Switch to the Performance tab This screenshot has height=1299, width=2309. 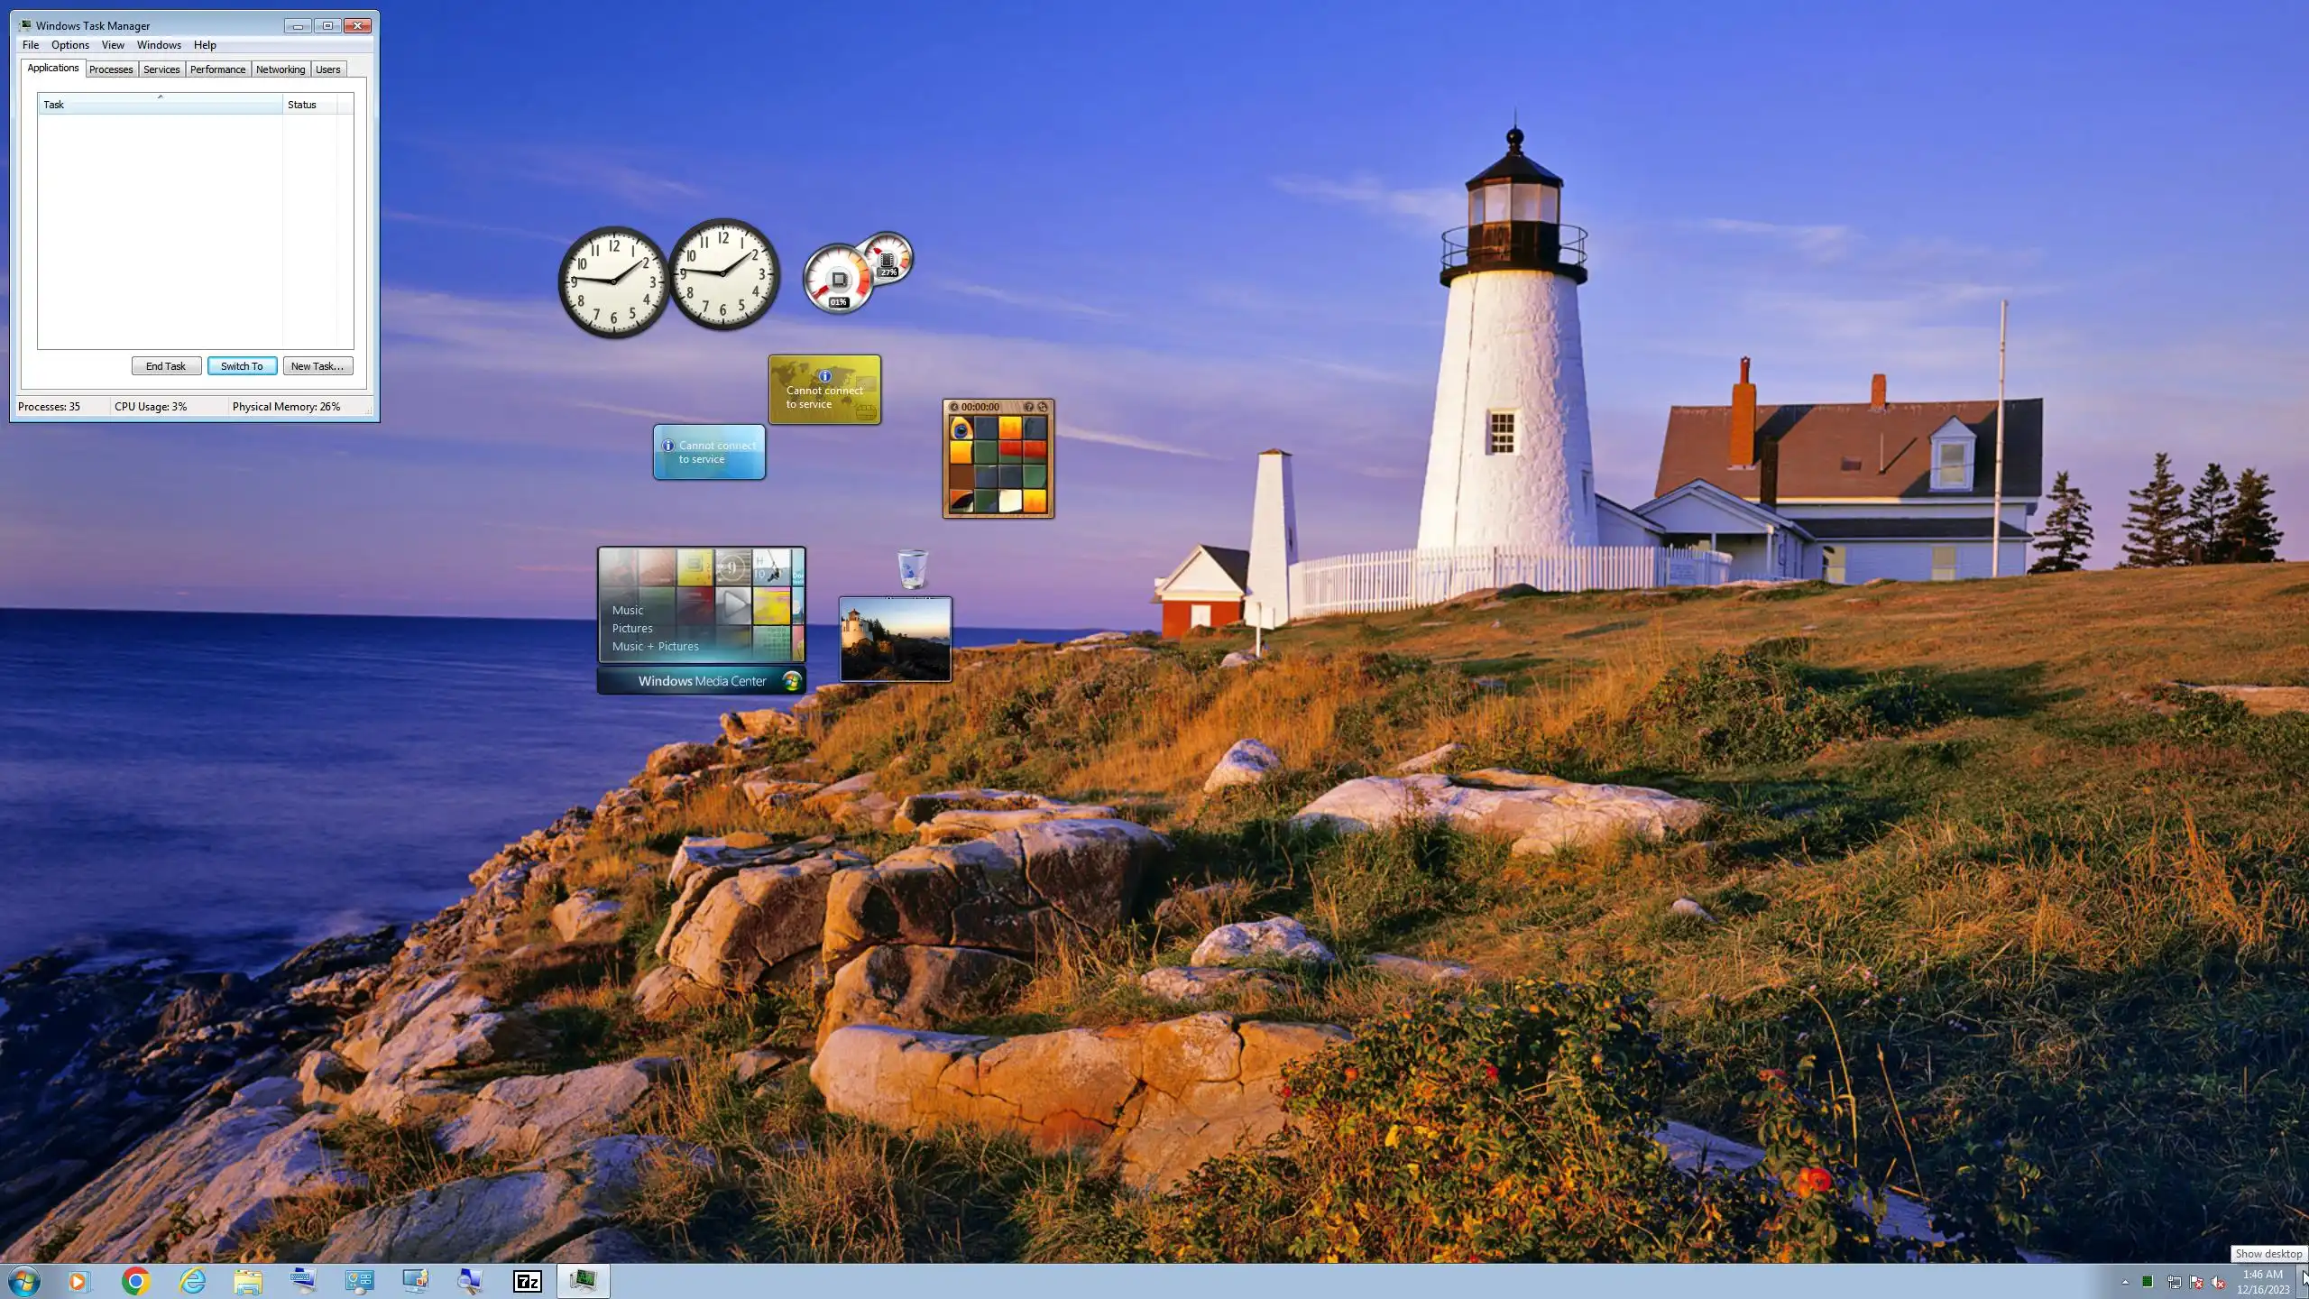click(x=217, y=69)
